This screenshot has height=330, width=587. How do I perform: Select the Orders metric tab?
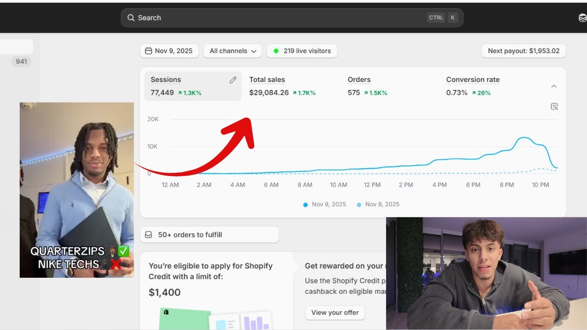[390, 86]
